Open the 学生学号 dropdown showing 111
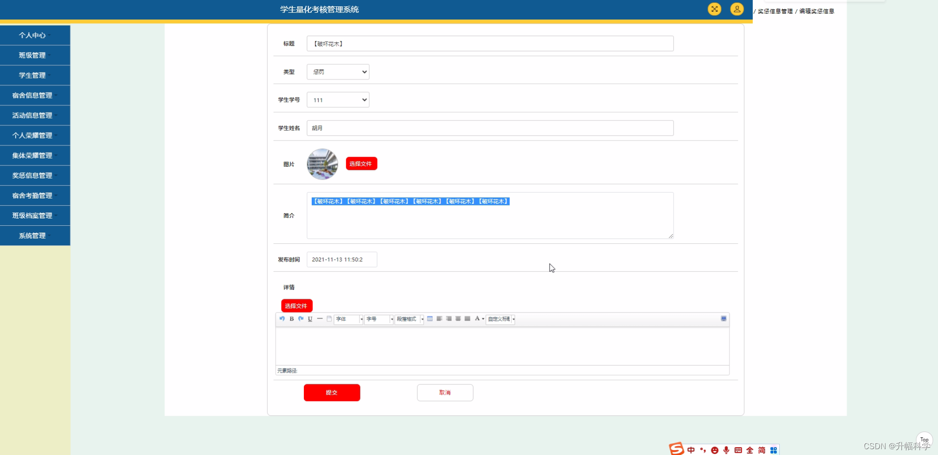Viewport: 938px width, 455px height. 338,99
